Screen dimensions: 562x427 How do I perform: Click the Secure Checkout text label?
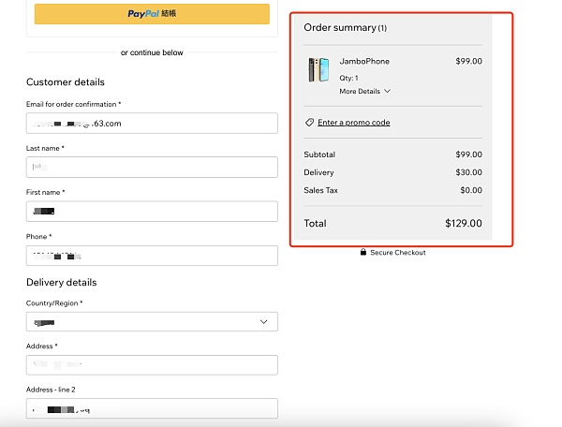pyautogui.click(x=398, y=253)
